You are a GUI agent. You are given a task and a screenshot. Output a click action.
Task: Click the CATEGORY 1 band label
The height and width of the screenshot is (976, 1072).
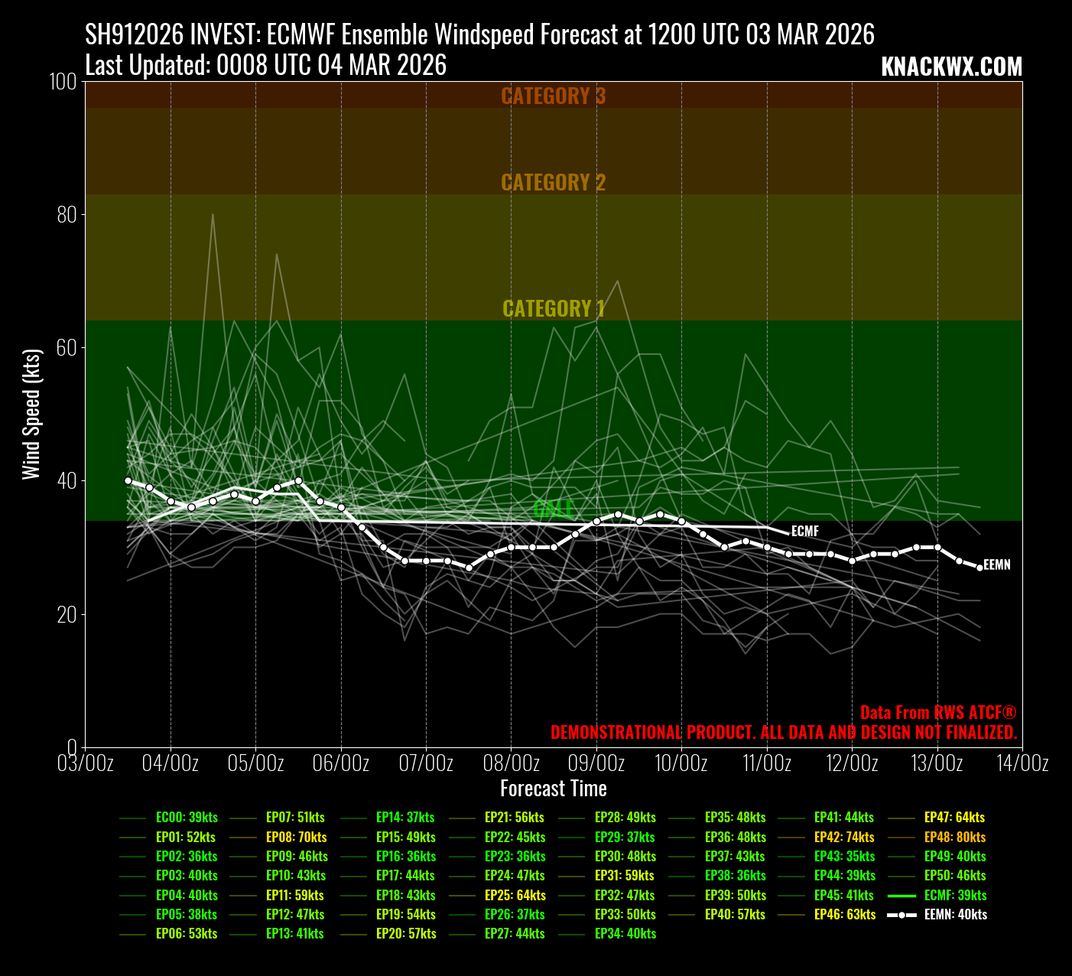[x=553, y=308]
